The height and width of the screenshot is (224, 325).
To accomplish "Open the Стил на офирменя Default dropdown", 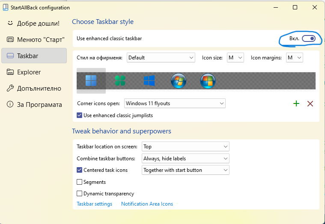I will (161, 58).
